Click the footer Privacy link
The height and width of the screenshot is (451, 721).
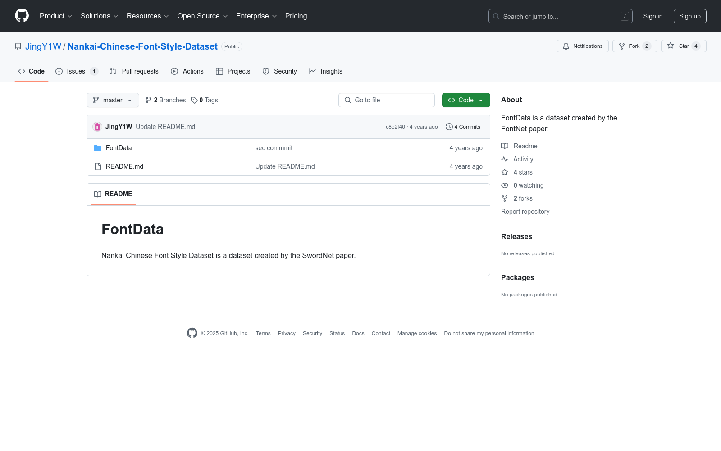point(287,333)
